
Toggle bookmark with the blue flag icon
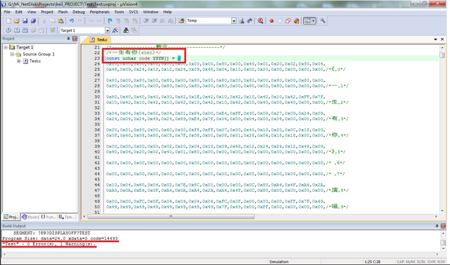tap(110, 21)
